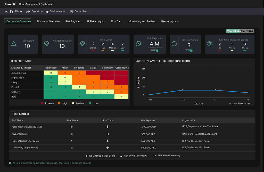Click the collapse double-chevron icon in toolbar
Viewport: 264px width, 172px height.
[6, 12]
